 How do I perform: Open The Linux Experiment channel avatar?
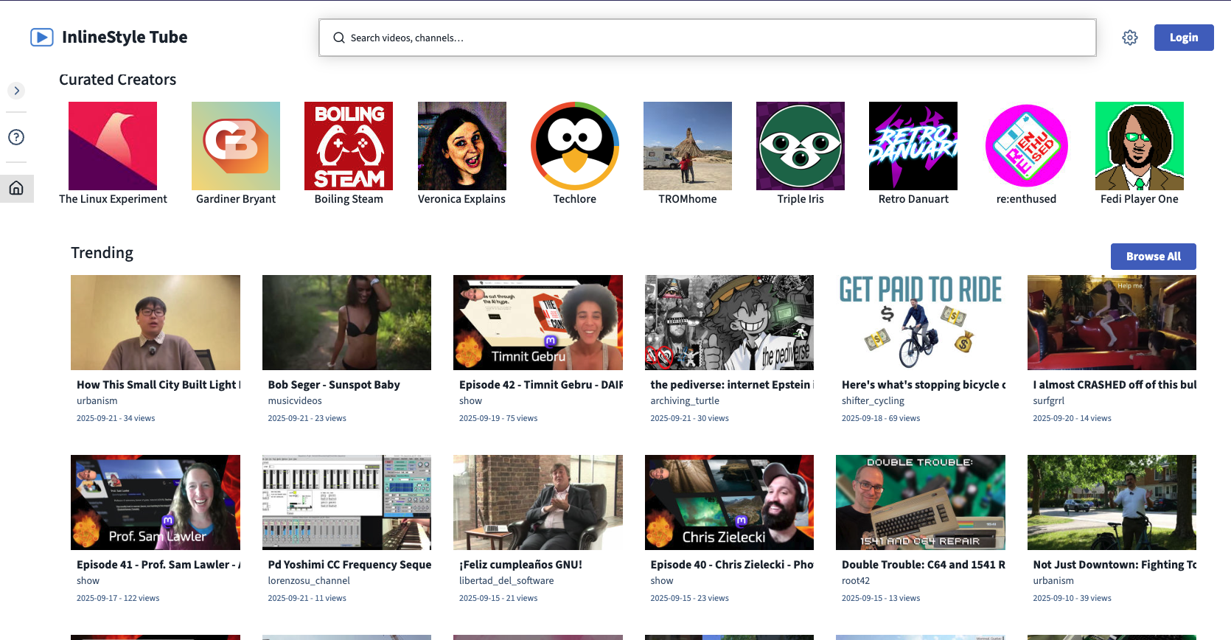(113, 146)
